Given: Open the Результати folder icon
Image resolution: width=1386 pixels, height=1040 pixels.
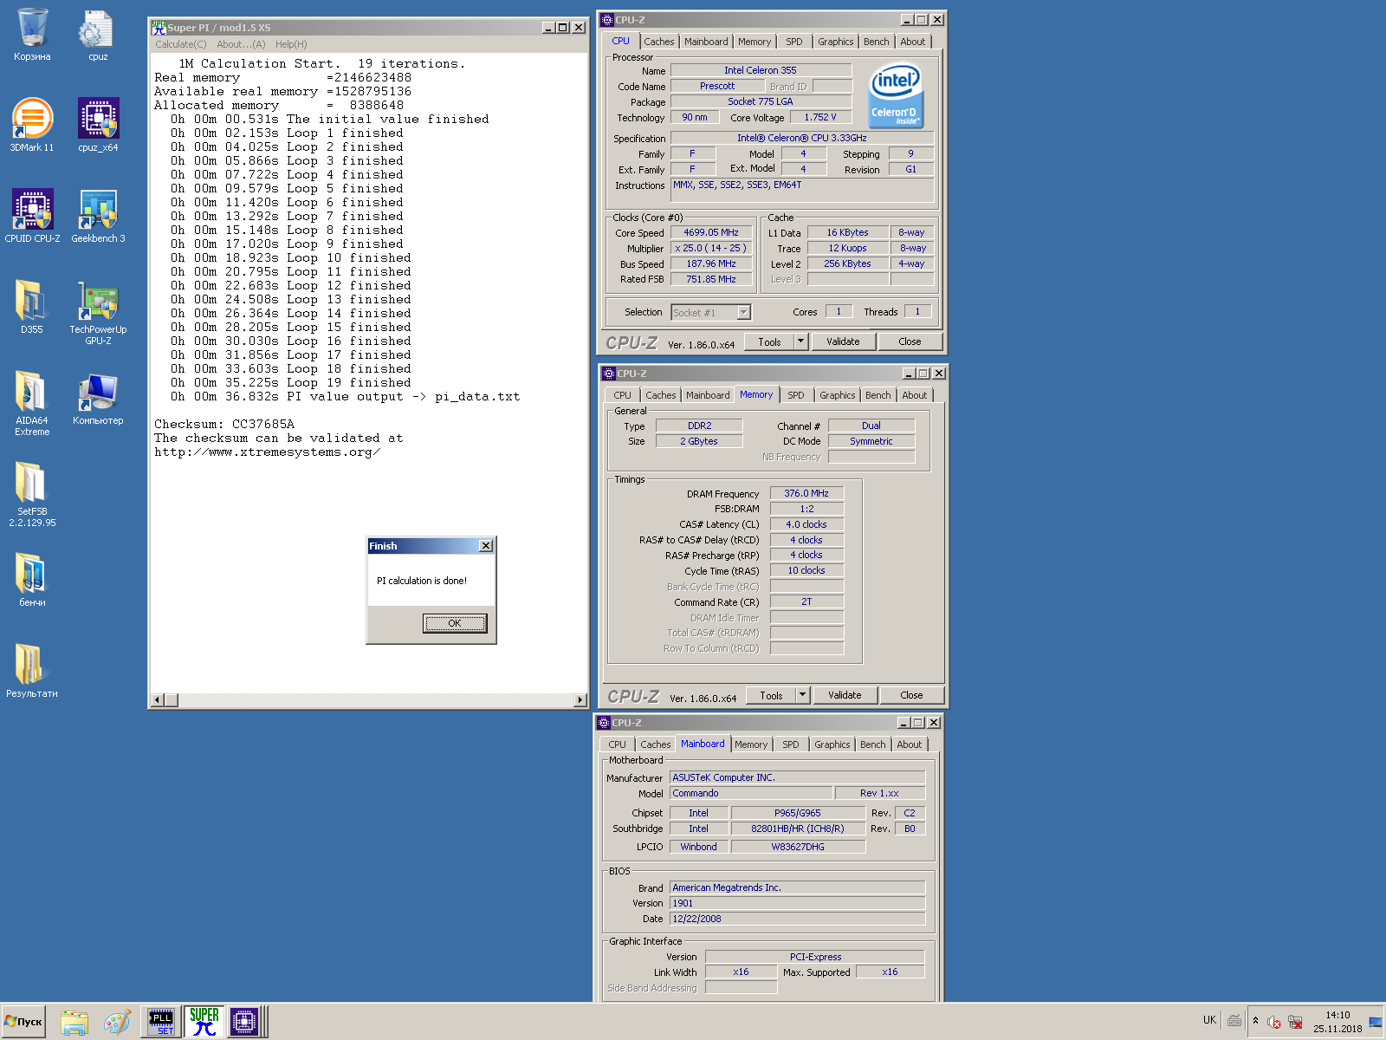Looking at the screenshot, I should (x=32, y=672).
